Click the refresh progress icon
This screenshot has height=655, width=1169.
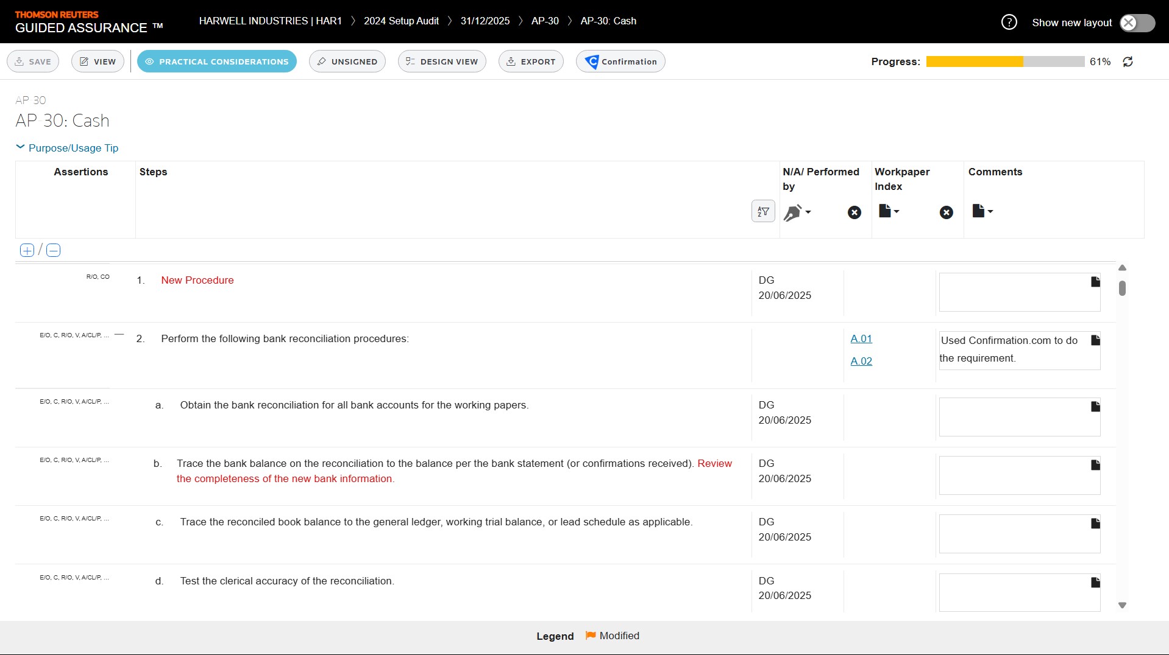(x=1128, y=61)
